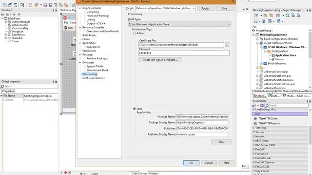Pin the Object Inspector panel

[53, 82]
